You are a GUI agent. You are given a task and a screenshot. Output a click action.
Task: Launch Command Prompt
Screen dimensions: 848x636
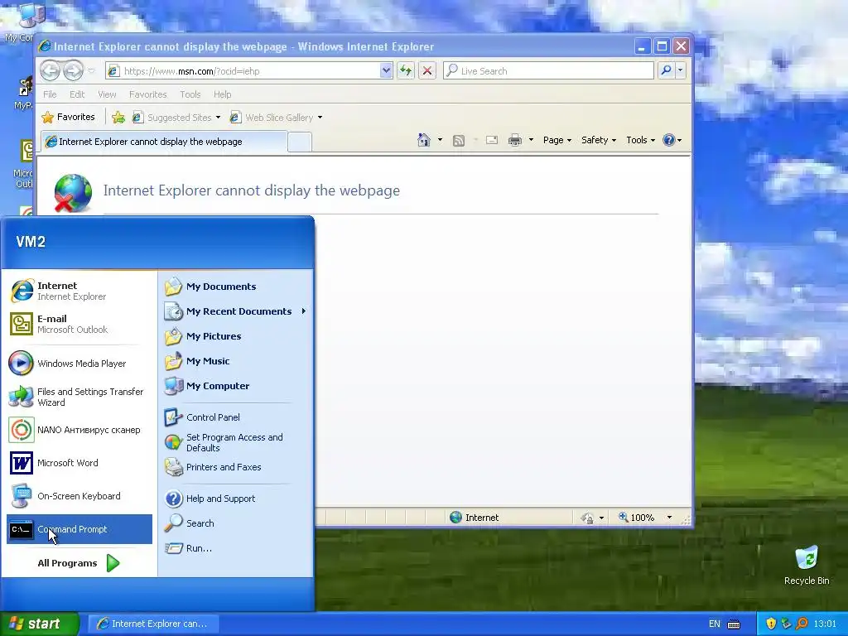pos(79,529)
